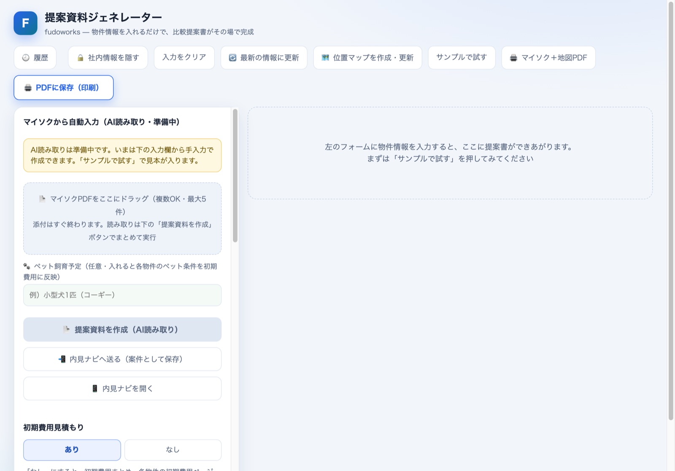Toggle 社内情報を隠す button
This screenshot has width=675, height=471.
tap(108, 58)
